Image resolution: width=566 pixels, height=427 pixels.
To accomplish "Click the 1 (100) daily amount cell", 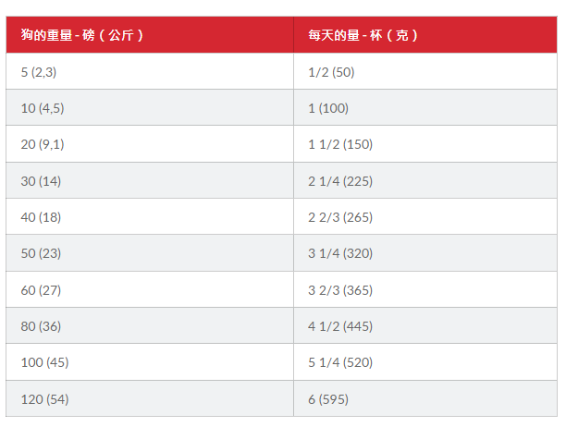I will (x=328, y=108).
